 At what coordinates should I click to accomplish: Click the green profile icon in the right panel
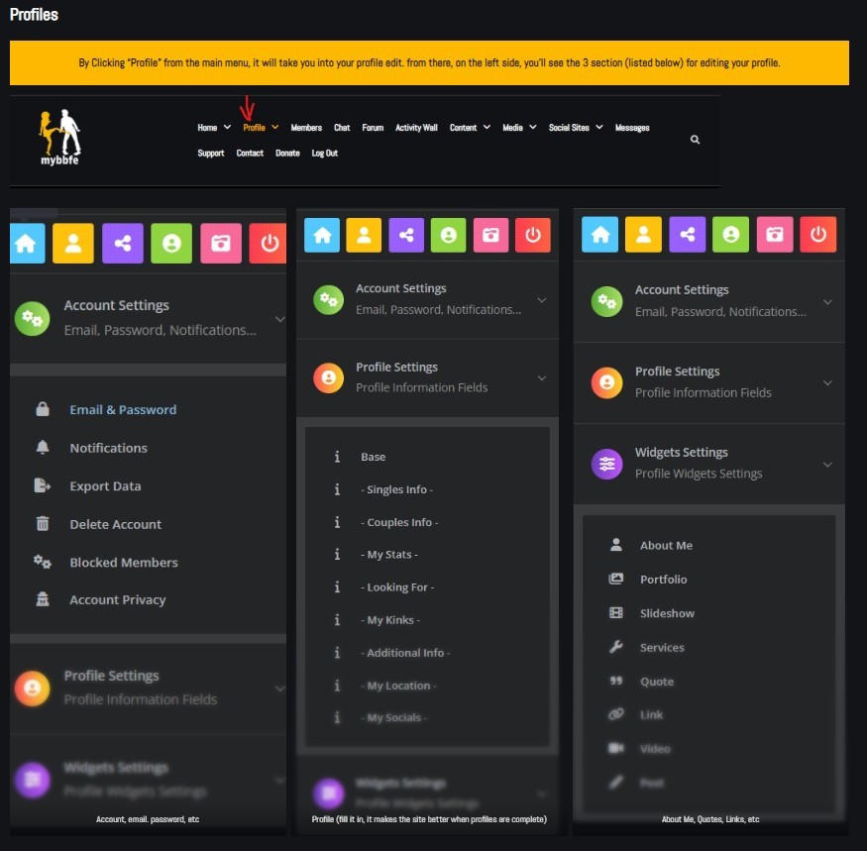coord(730,235)
